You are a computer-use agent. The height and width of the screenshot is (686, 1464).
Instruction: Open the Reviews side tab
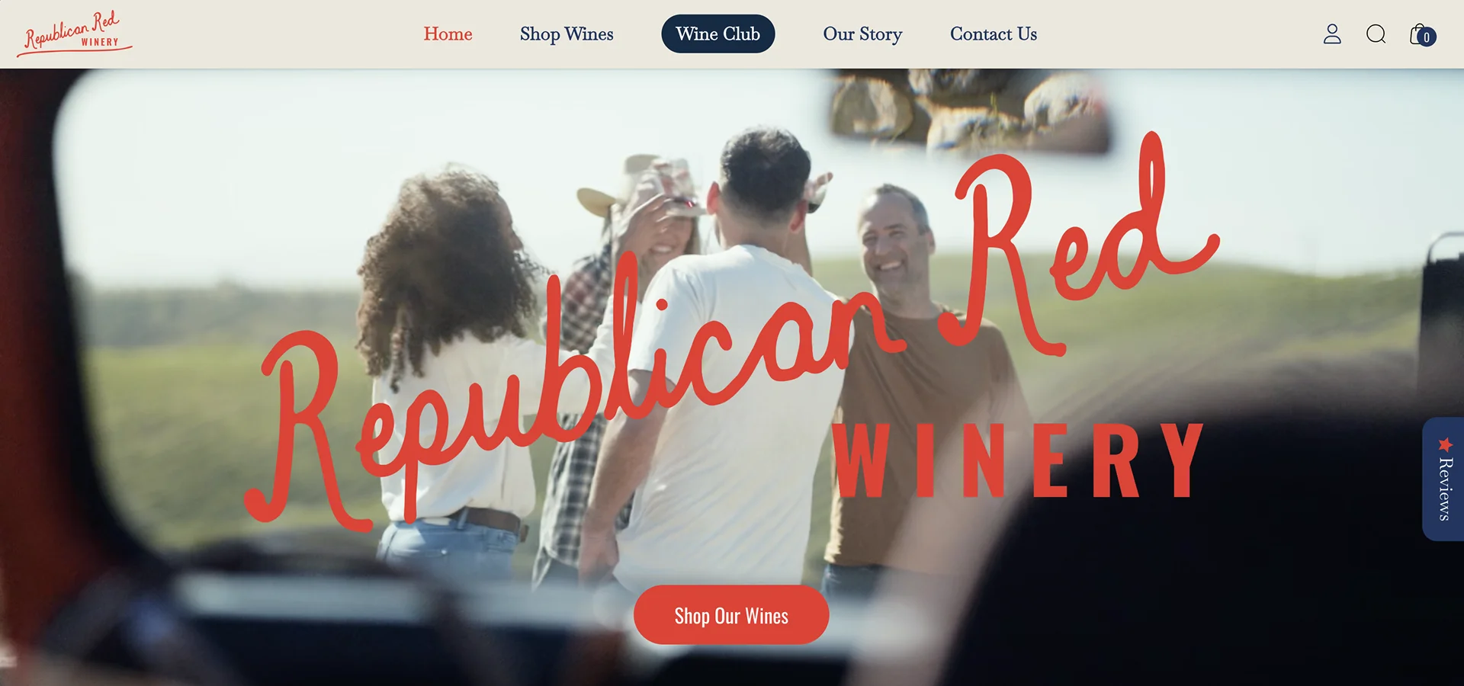(x=1443, y=479)
